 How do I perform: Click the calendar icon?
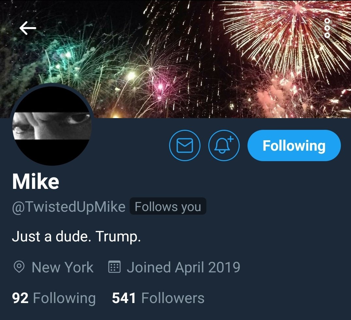114,267
